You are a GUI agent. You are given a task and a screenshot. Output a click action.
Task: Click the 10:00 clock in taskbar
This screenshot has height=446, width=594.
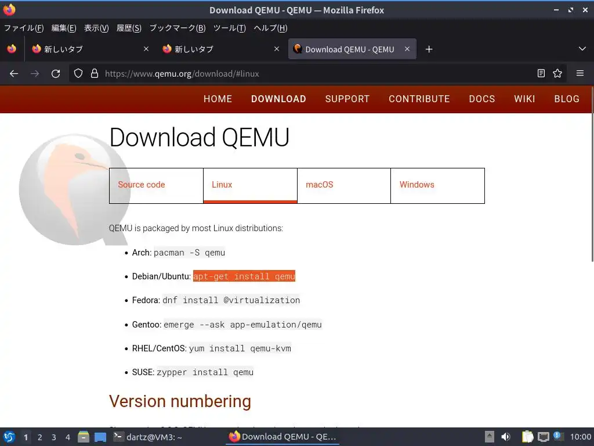580,437
